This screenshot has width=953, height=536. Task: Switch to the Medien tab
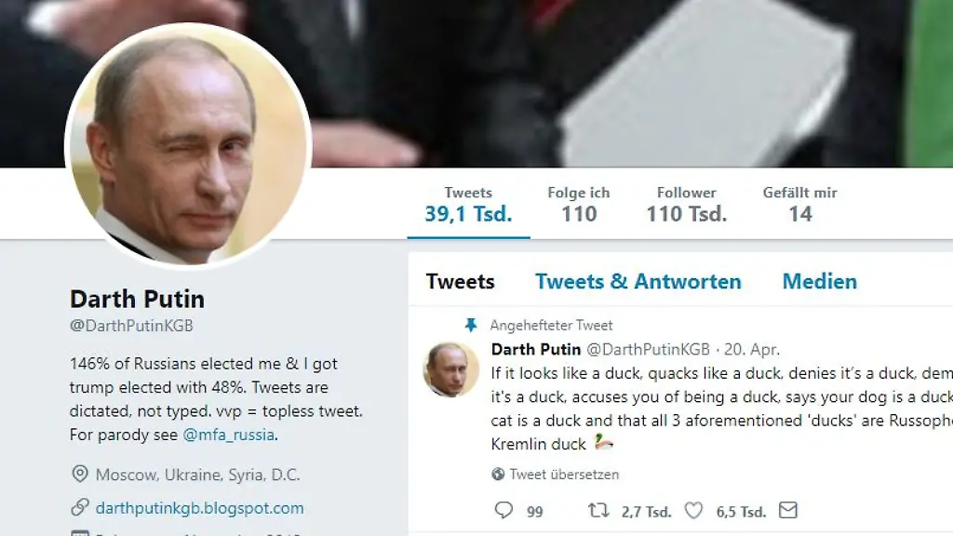click(819, 281)
